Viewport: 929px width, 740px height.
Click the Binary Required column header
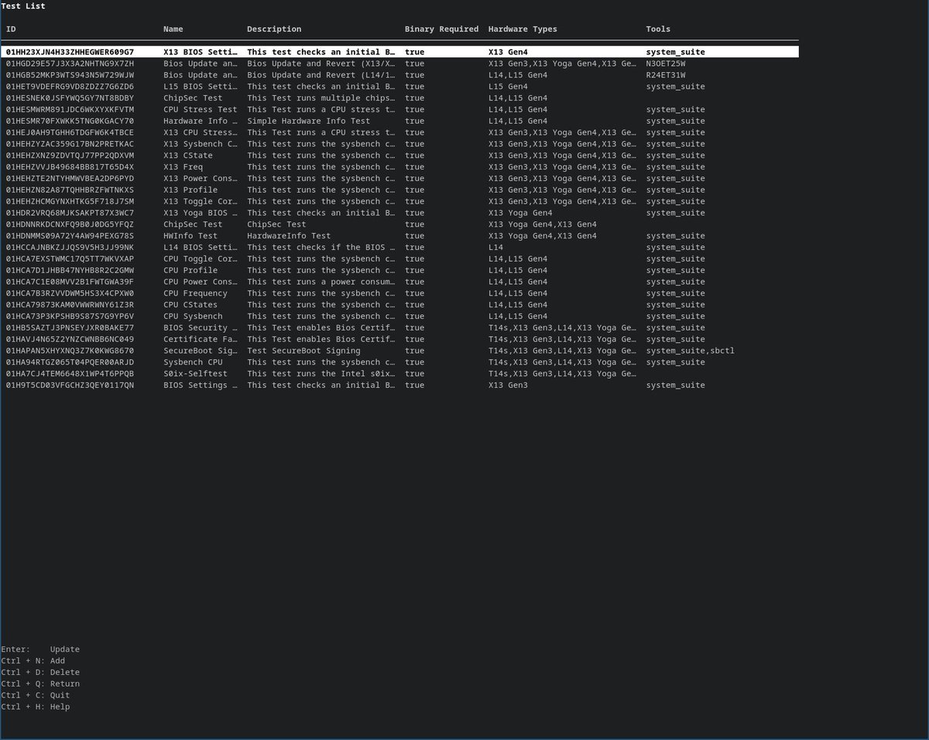(x=442, y=29)
